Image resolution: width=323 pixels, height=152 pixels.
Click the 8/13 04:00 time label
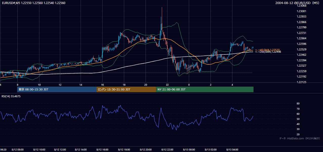click(232, 149)
